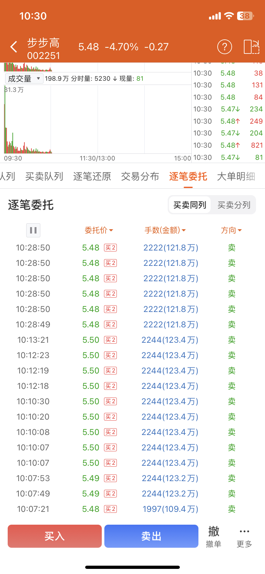
Task: Open the help question mark icon
Action: (225, 47)
